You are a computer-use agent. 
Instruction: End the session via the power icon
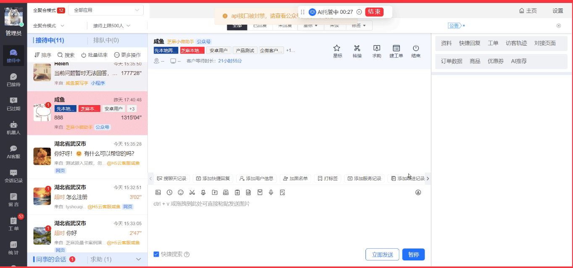(415, 51)
